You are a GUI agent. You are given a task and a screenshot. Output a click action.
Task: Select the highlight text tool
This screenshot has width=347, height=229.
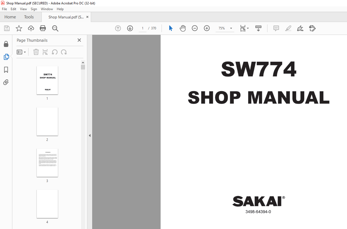288,28
